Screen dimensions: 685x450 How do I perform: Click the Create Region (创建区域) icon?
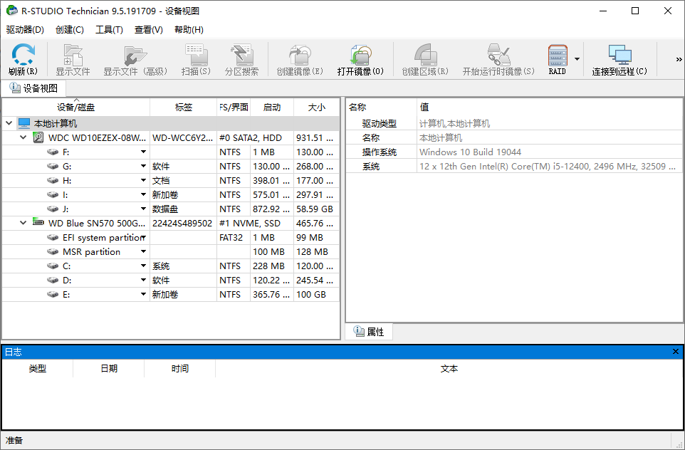(426, 55)
